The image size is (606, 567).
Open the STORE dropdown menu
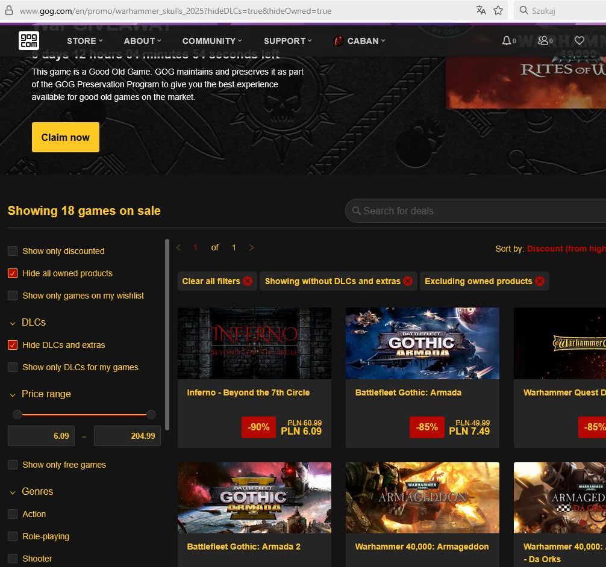click(x=85, y=40)
